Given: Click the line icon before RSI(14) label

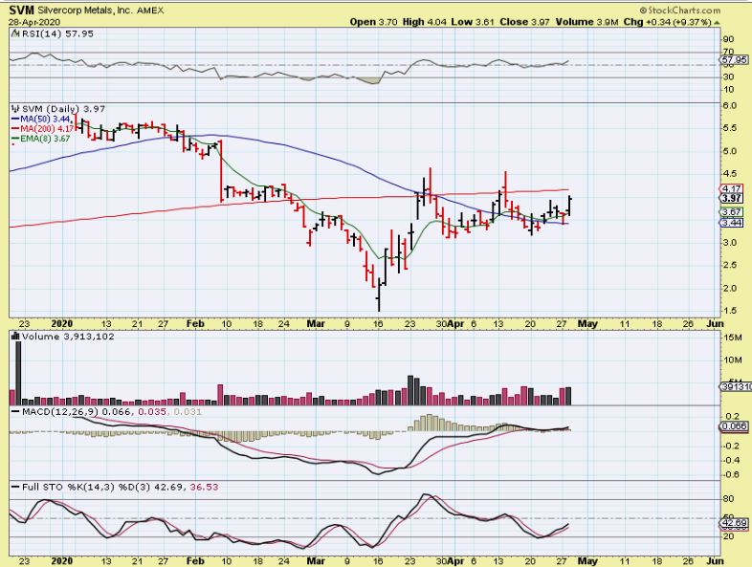Looking at the screenshot, I should (x=16, y=33).
